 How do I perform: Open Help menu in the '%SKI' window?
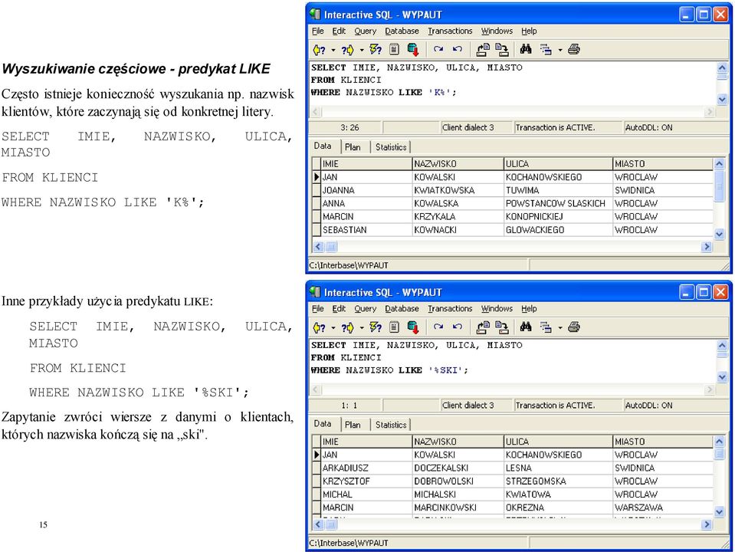529,309
